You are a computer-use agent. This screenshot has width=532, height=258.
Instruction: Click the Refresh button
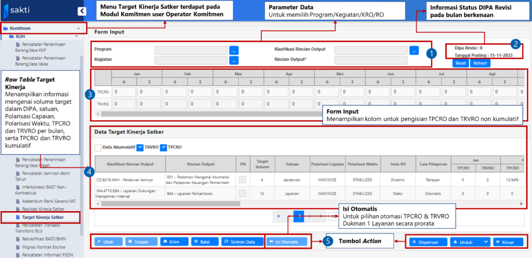pyautogui.click(x=480, y=63)
